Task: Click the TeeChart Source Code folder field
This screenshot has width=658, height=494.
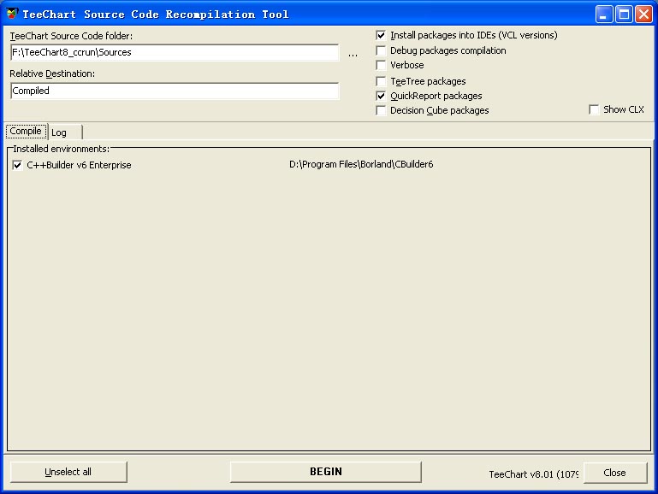Action: click(175, 53)
